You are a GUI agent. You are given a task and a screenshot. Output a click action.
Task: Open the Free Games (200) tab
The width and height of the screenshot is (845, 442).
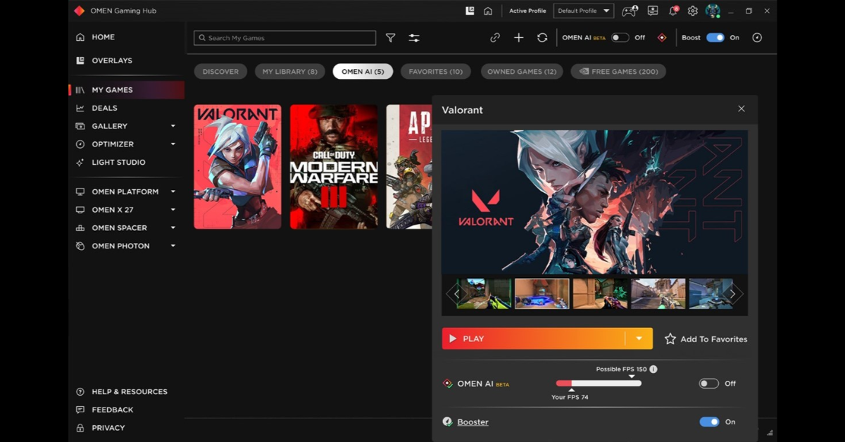[618, 72]
